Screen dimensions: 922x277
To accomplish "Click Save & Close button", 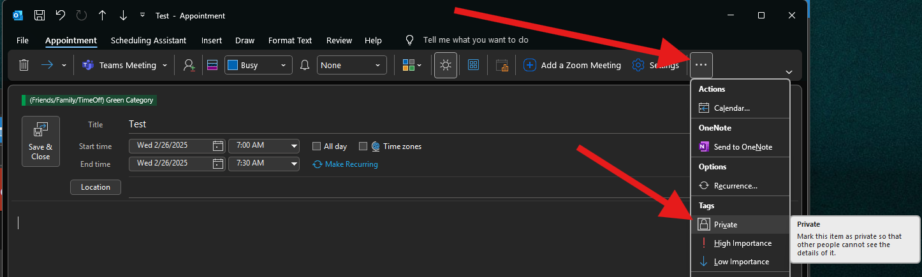I will pos(41,141).
